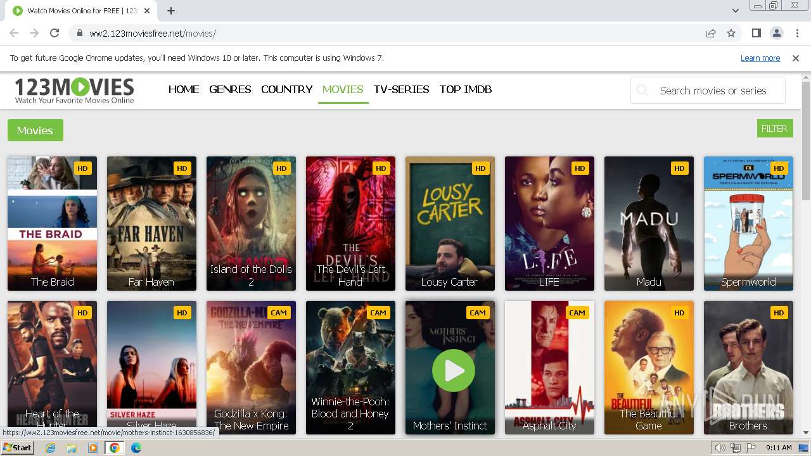Click the Mothers' Instinct title text
This screenshot has height=456, width=811.
450,426
